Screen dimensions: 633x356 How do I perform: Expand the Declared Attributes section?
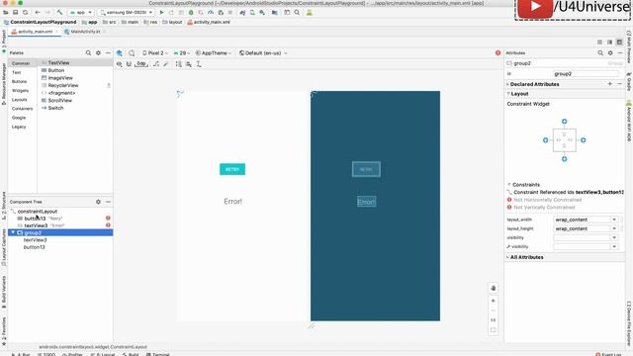click(x=507, y=84)
